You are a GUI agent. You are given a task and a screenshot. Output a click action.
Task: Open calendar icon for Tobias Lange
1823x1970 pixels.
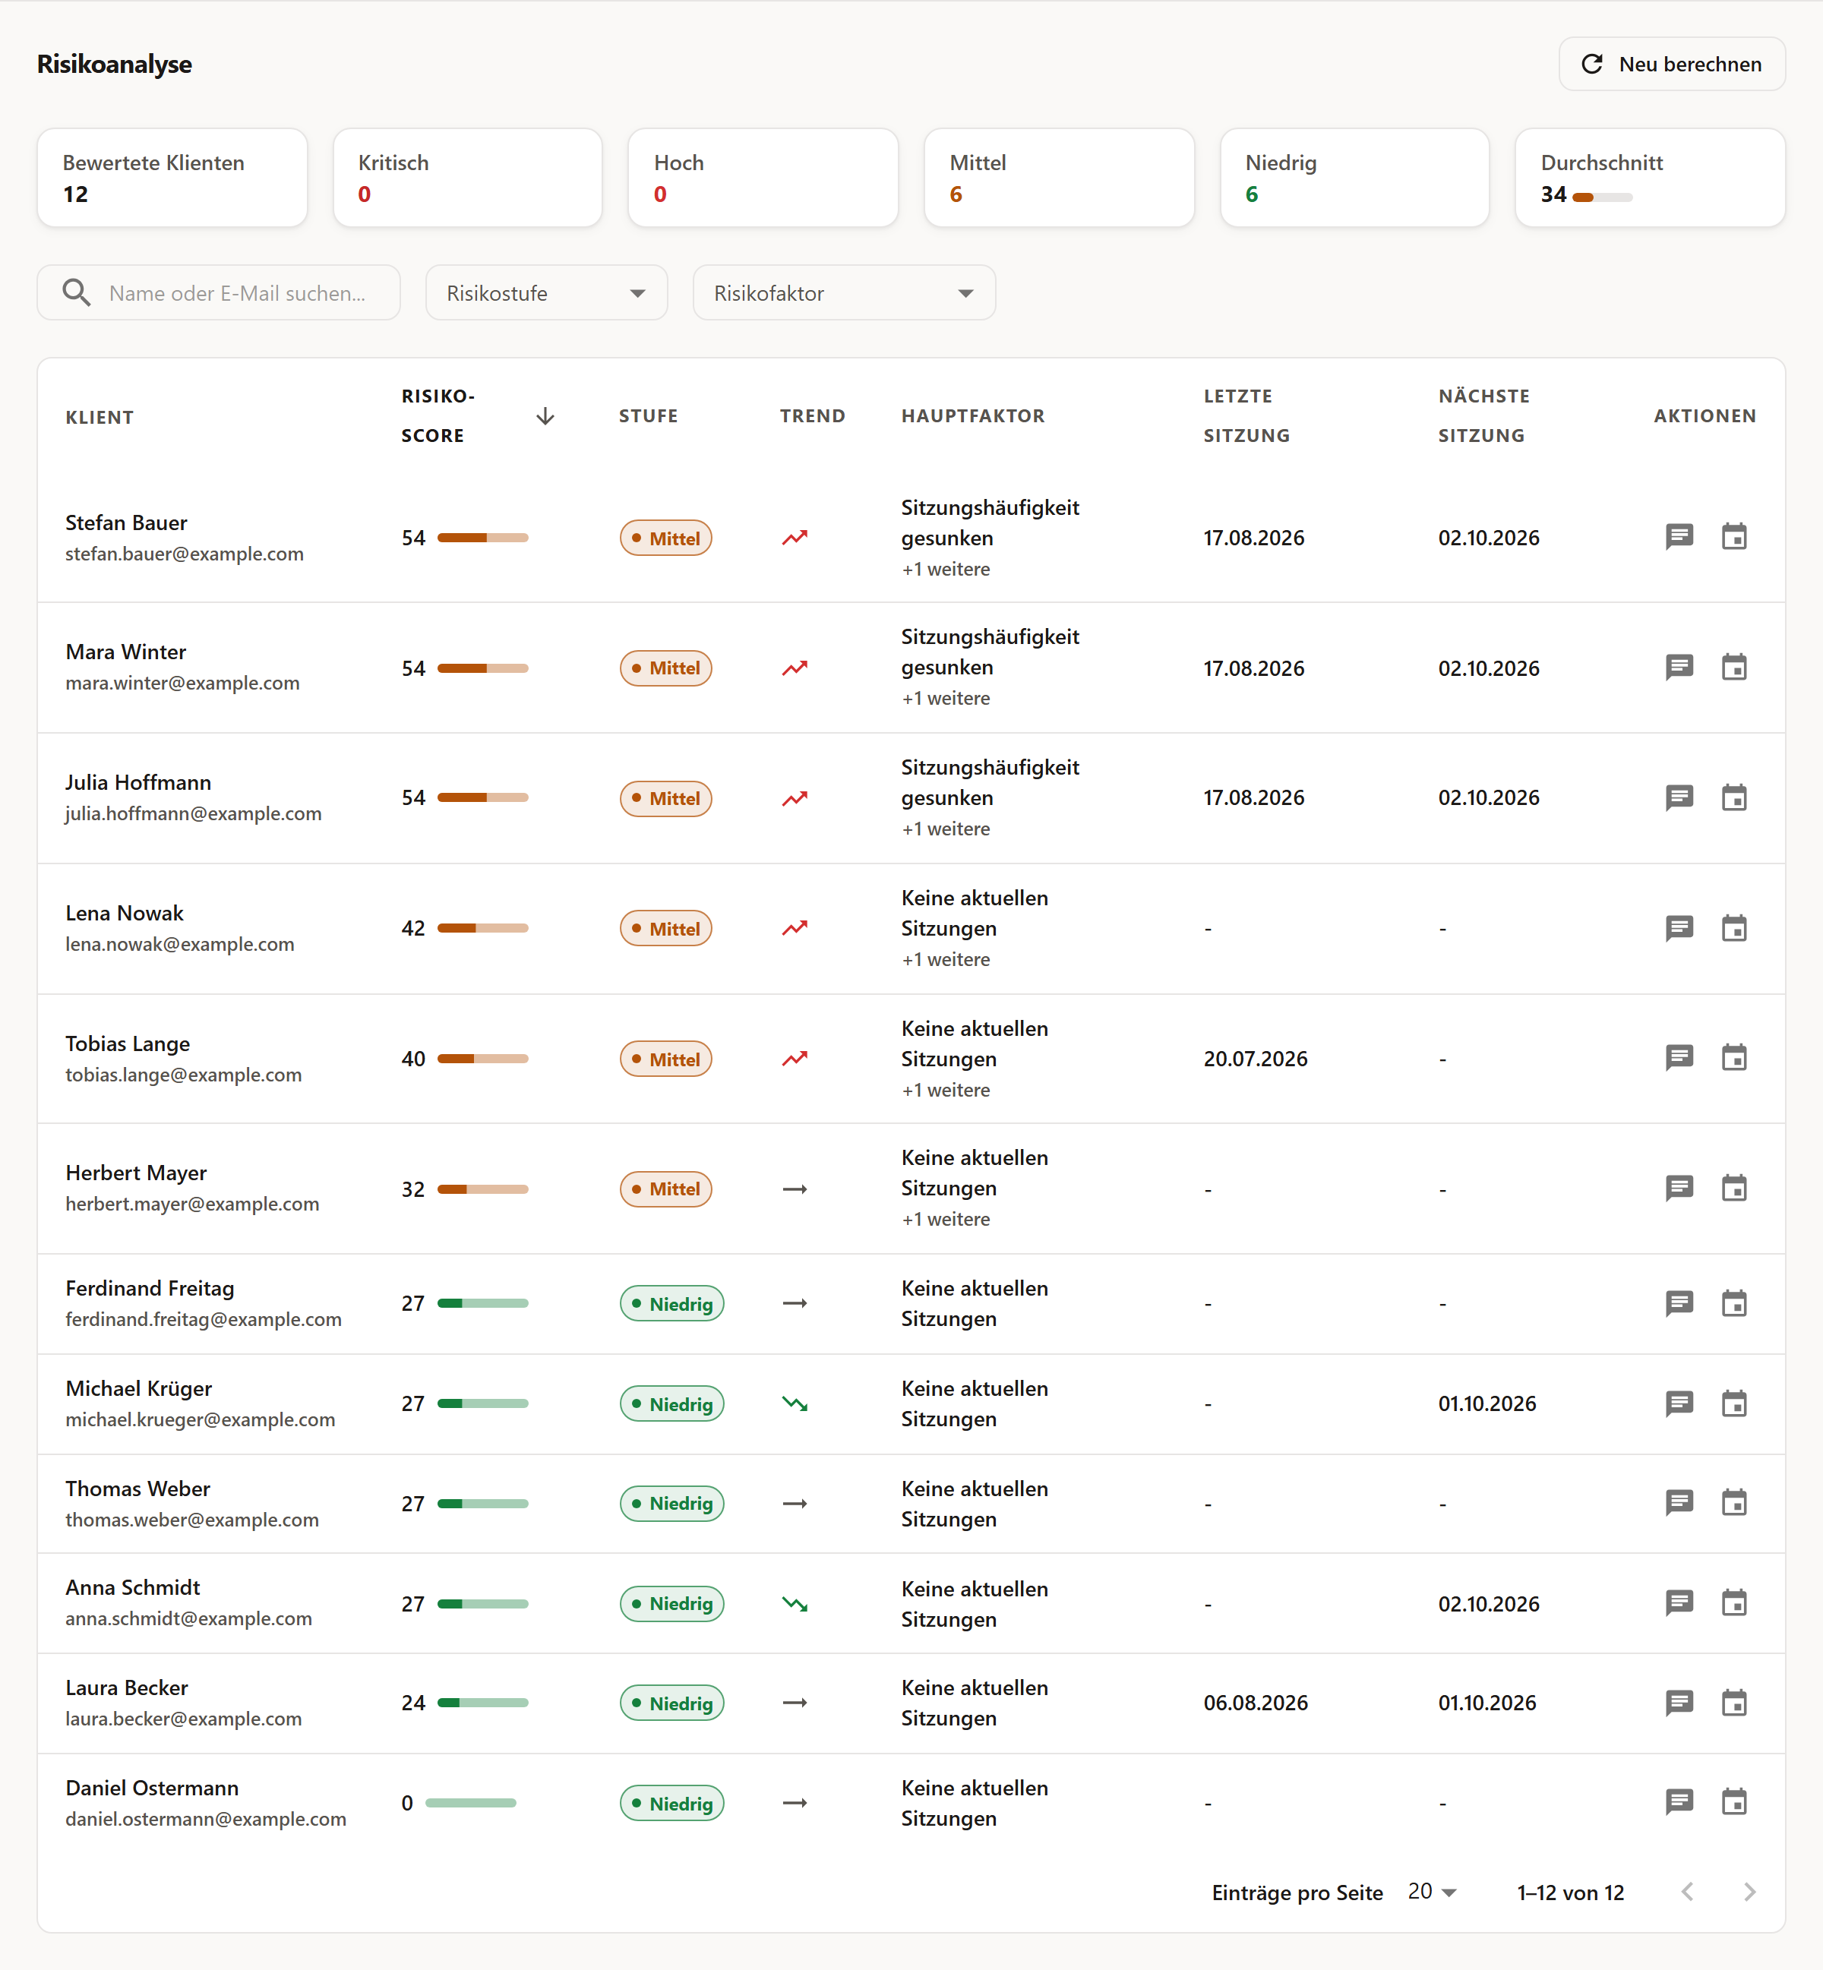click(1733, 1057)
